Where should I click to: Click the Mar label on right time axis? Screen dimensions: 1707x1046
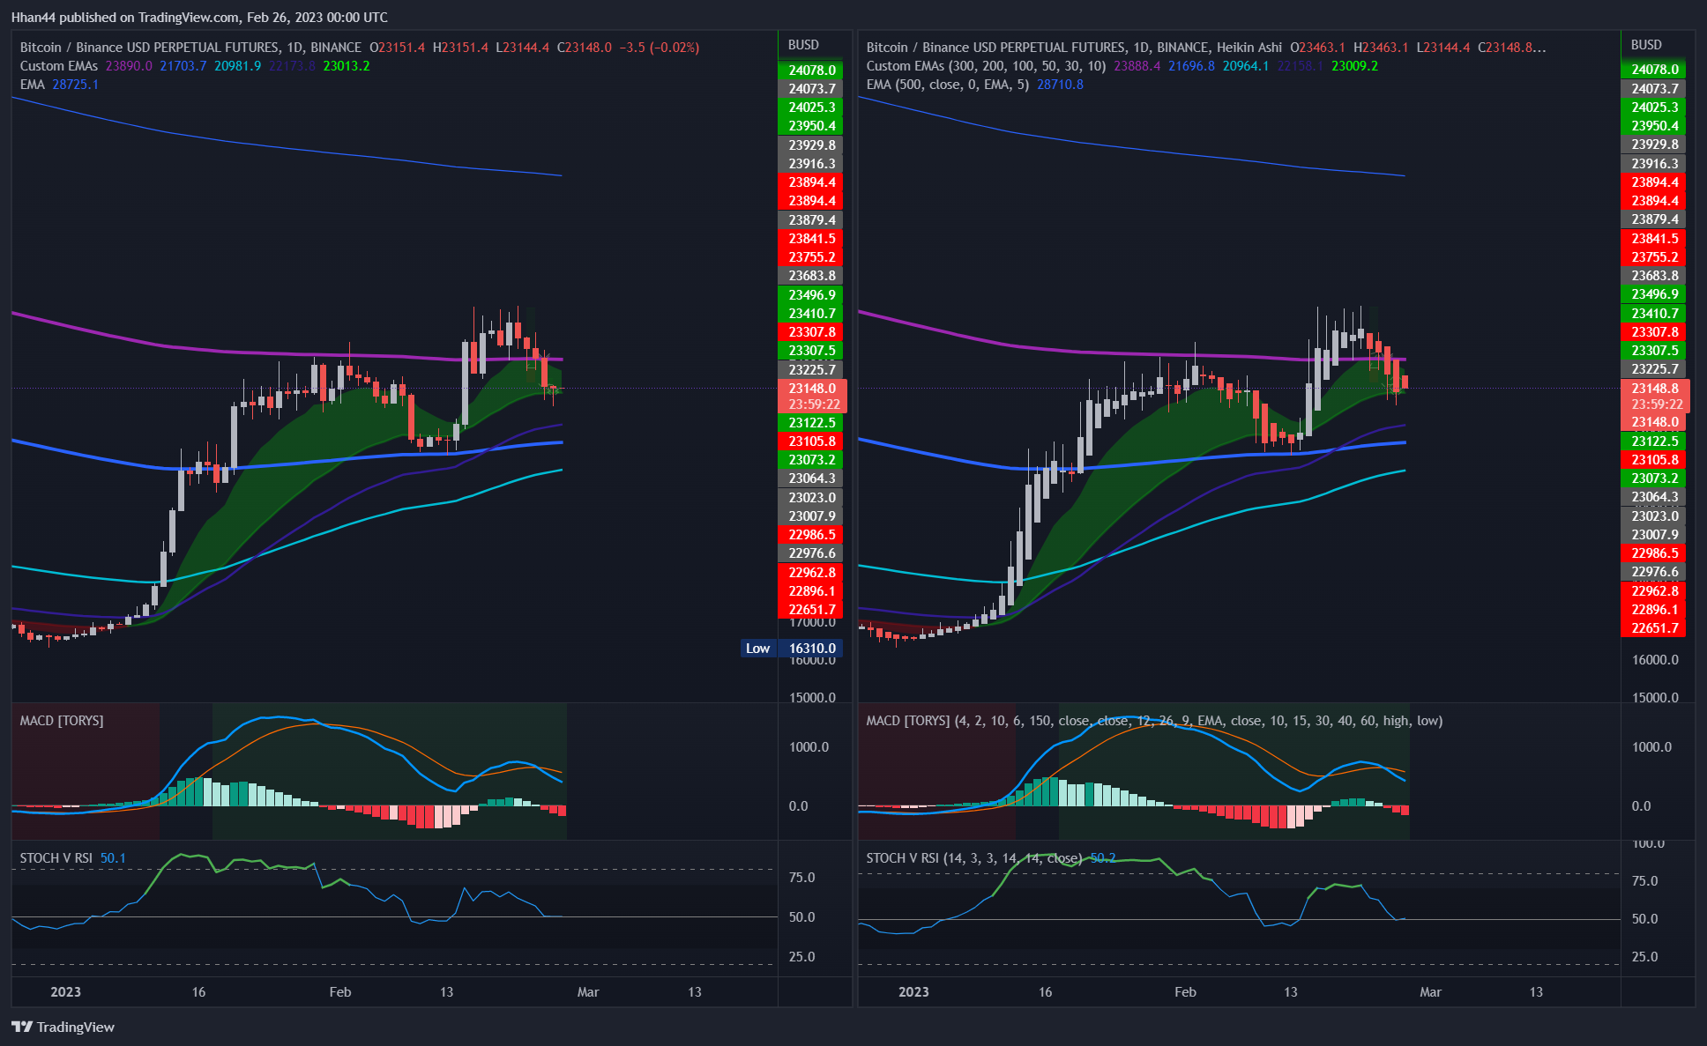(1430, 992)
